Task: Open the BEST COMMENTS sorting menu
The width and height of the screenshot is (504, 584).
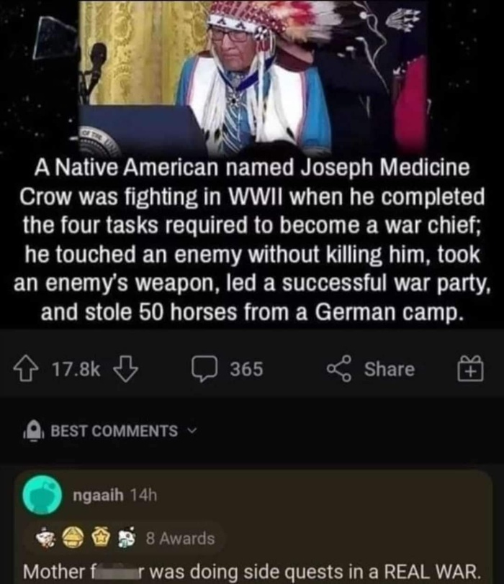Action: click(114, 431)
